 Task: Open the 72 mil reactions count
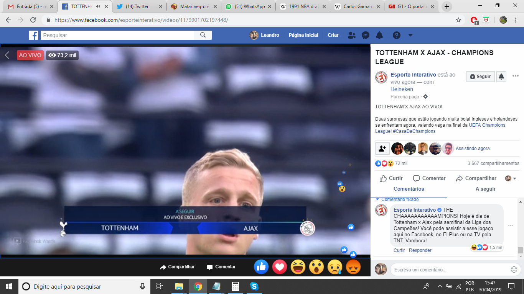[x=401, y=163]
